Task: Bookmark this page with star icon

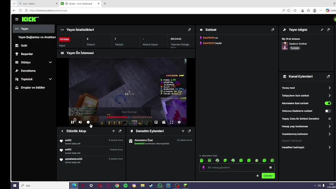Action: pos(288,10)
